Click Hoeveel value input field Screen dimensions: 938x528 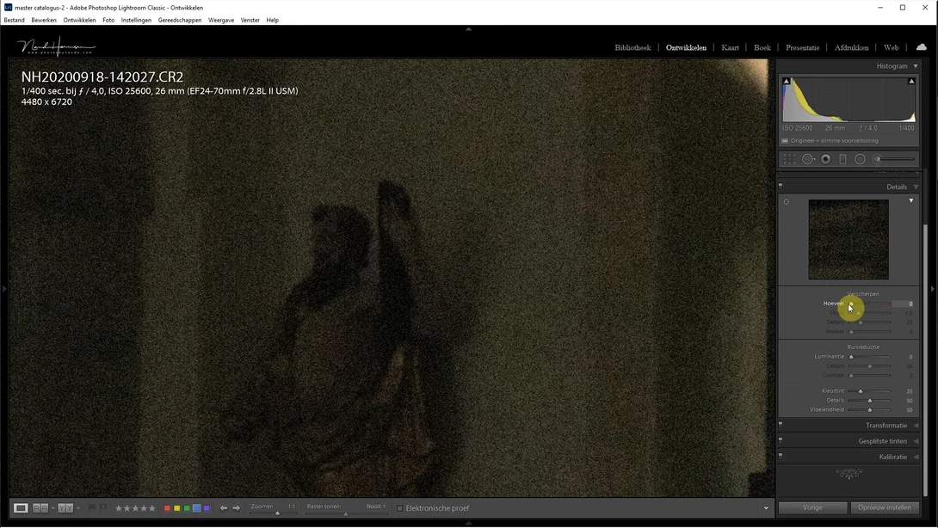pos(904,304)
